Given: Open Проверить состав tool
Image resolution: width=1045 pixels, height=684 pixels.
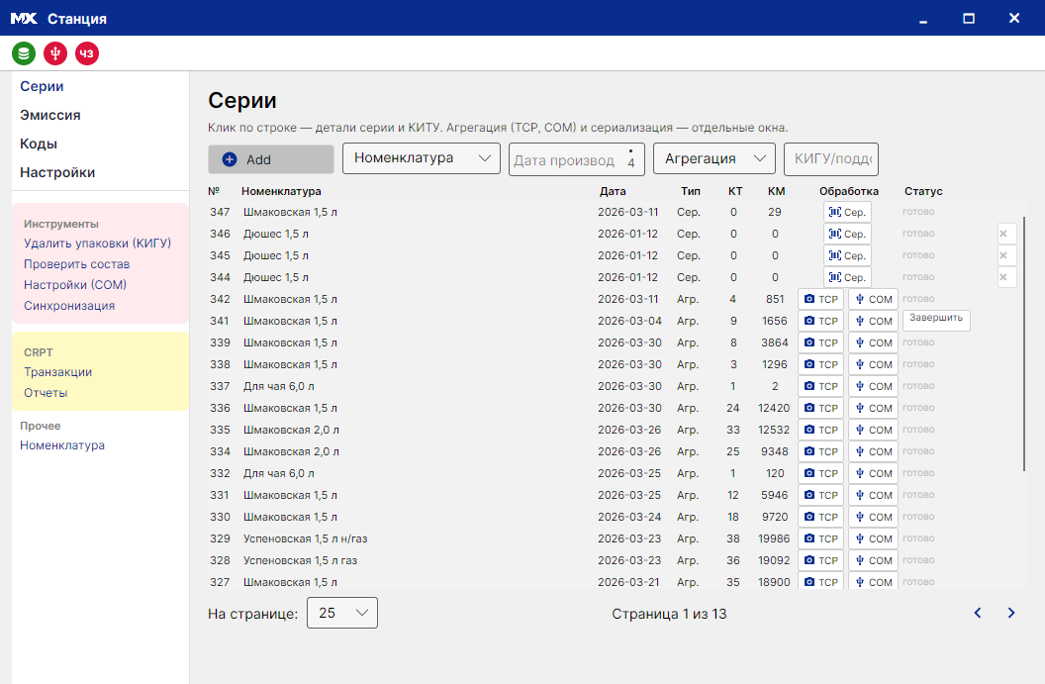Looking at the screenshot, I should (76, 264).
